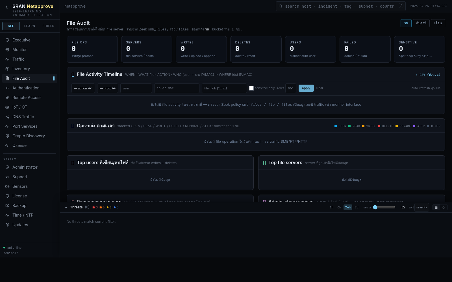
Task: Switch threats time range to 7d
Action: [x=357, y=207]
